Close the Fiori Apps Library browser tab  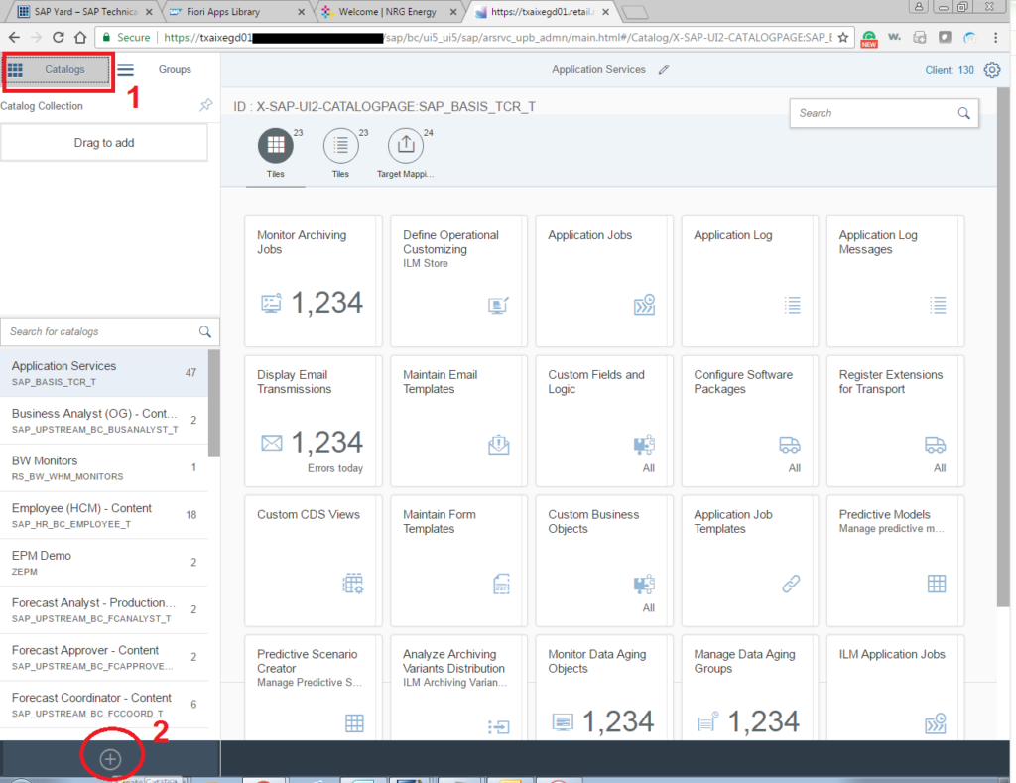[x=302, y=12]
